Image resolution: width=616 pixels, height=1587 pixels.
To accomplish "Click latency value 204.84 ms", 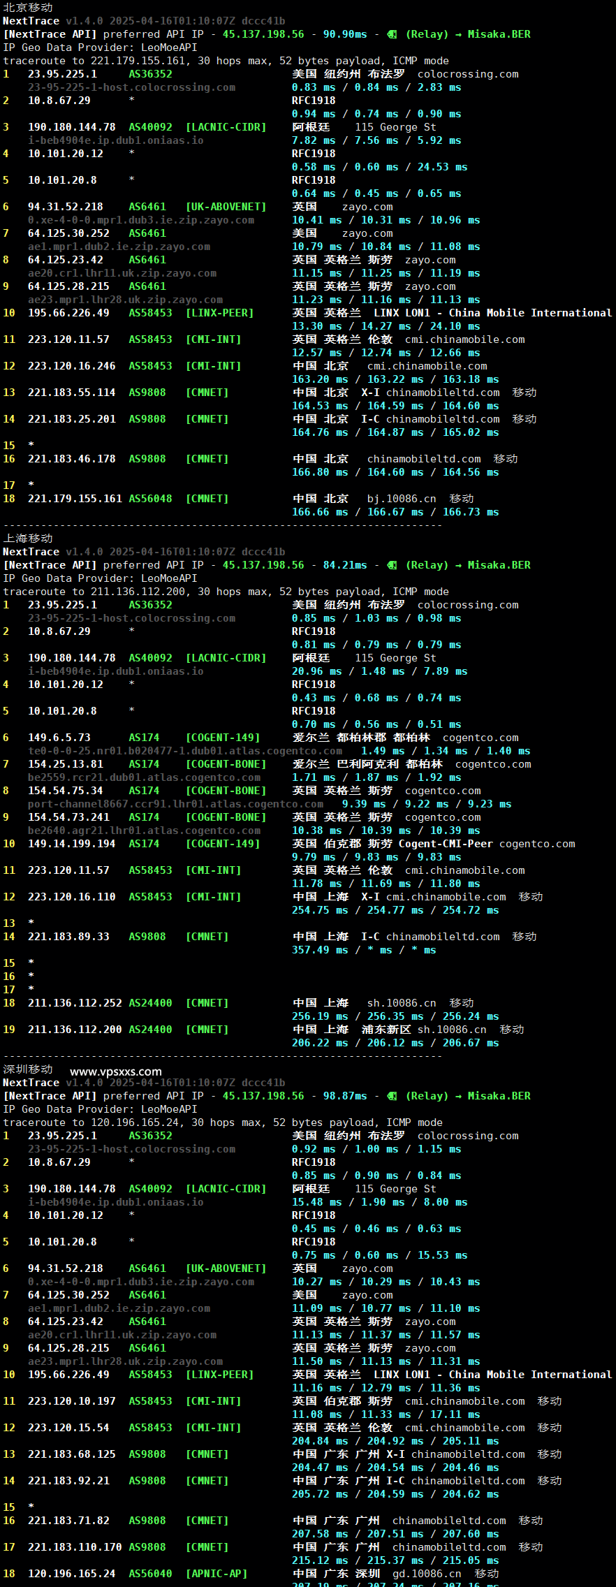I will click(x=320, y=1441).
